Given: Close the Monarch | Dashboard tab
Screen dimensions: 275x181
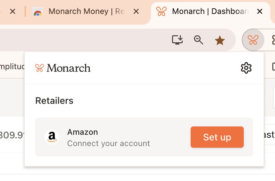Looking at the screenshot, I should click(260, 12).
